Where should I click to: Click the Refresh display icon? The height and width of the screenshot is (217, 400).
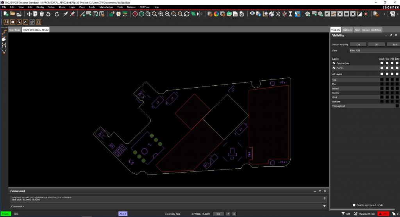tap(187, 14)
